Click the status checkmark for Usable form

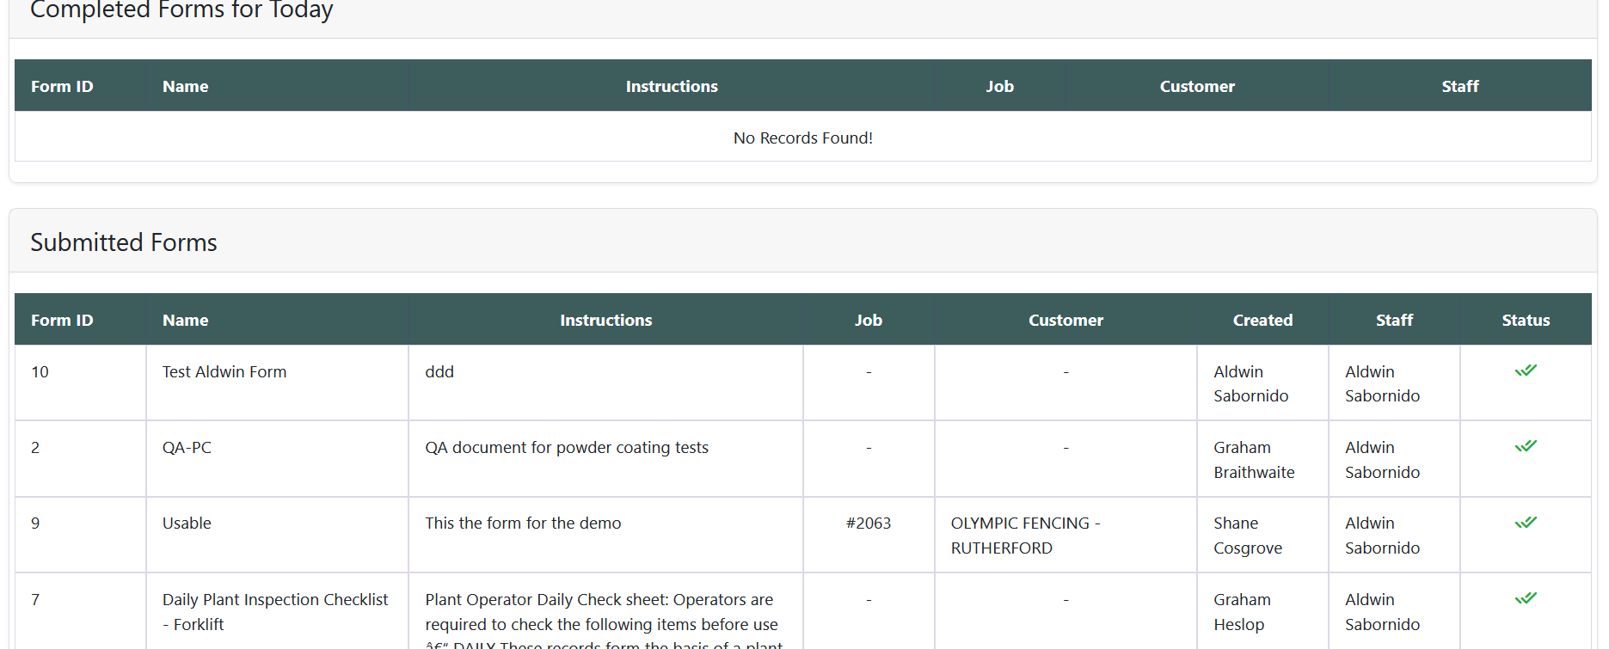pos(1525,523)
